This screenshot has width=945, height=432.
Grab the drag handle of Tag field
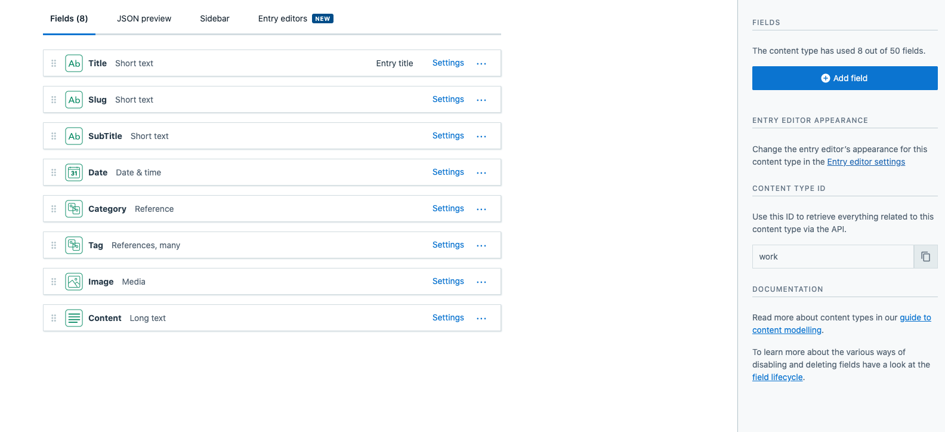(54, 245)
